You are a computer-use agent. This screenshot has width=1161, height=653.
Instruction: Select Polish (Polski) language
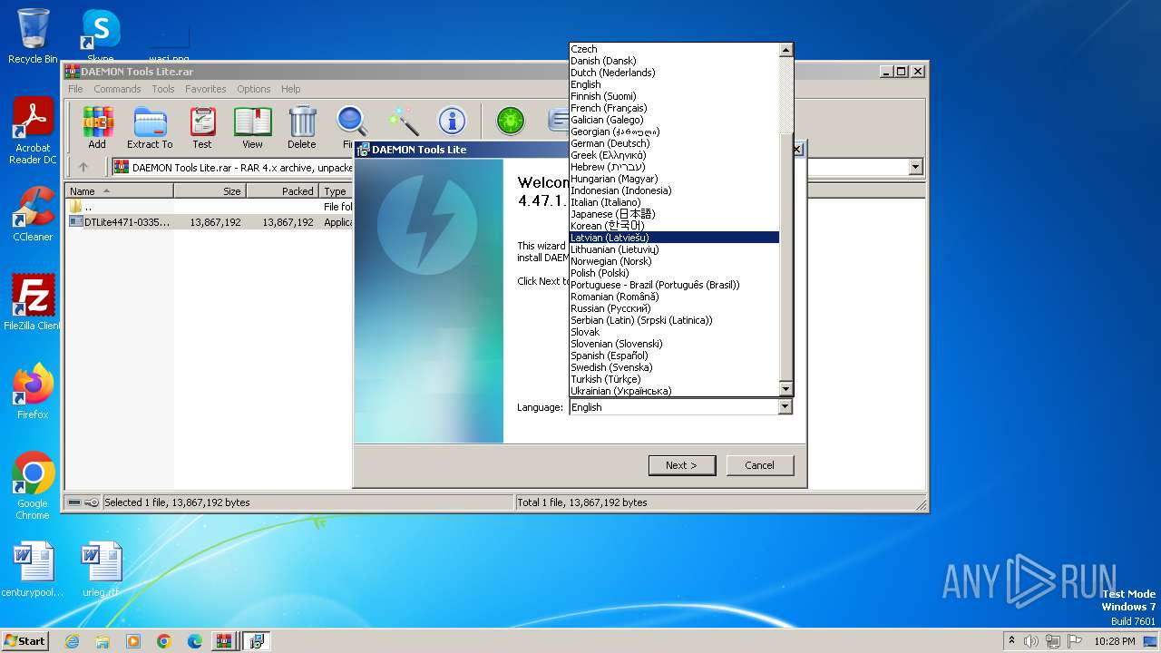click(x=674, y=273)
